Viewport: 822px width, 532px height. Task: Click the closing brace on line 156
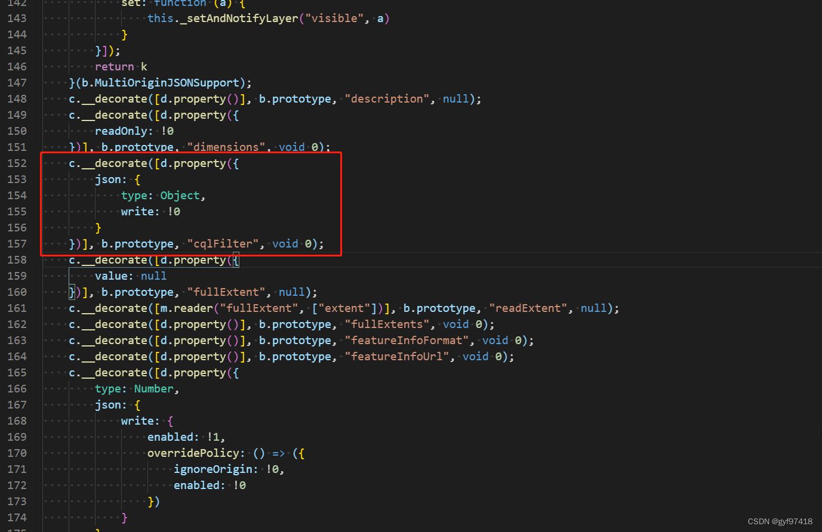coord(98,228)
